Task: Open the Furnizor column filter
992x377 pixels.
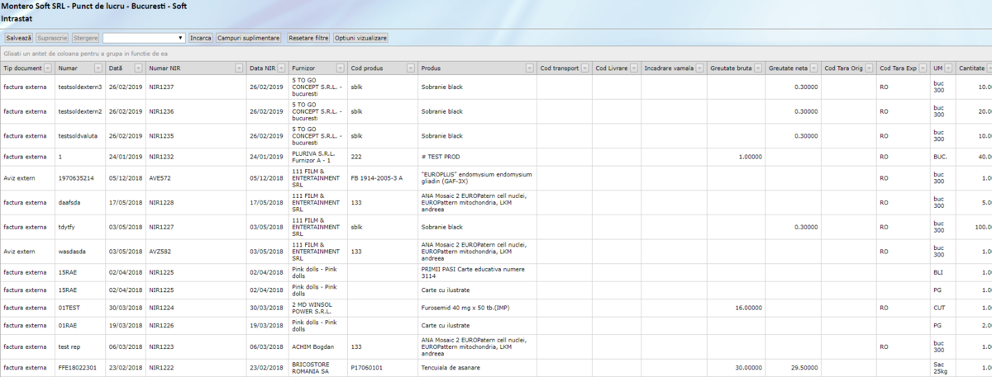Action: pyautogui.click(x=339, y=68)
